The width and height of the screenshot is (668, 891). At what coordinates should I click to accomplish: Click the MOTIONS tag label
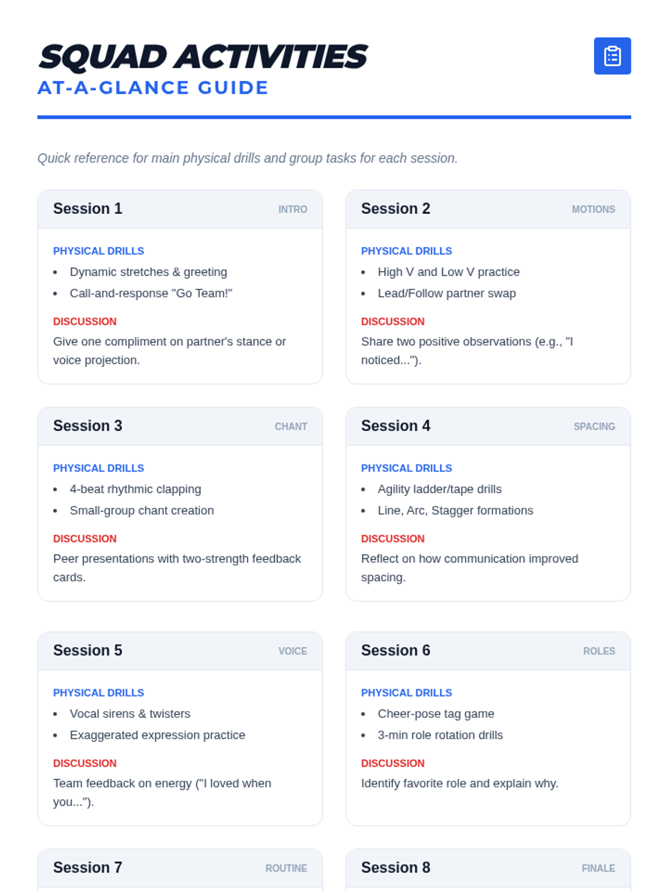pyautogui.click(x=593, y=209)
